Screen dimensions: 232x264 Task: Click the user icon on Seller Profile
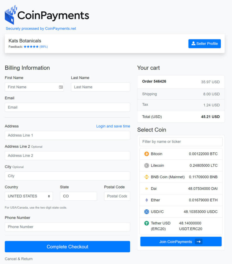tap(193, 43)
